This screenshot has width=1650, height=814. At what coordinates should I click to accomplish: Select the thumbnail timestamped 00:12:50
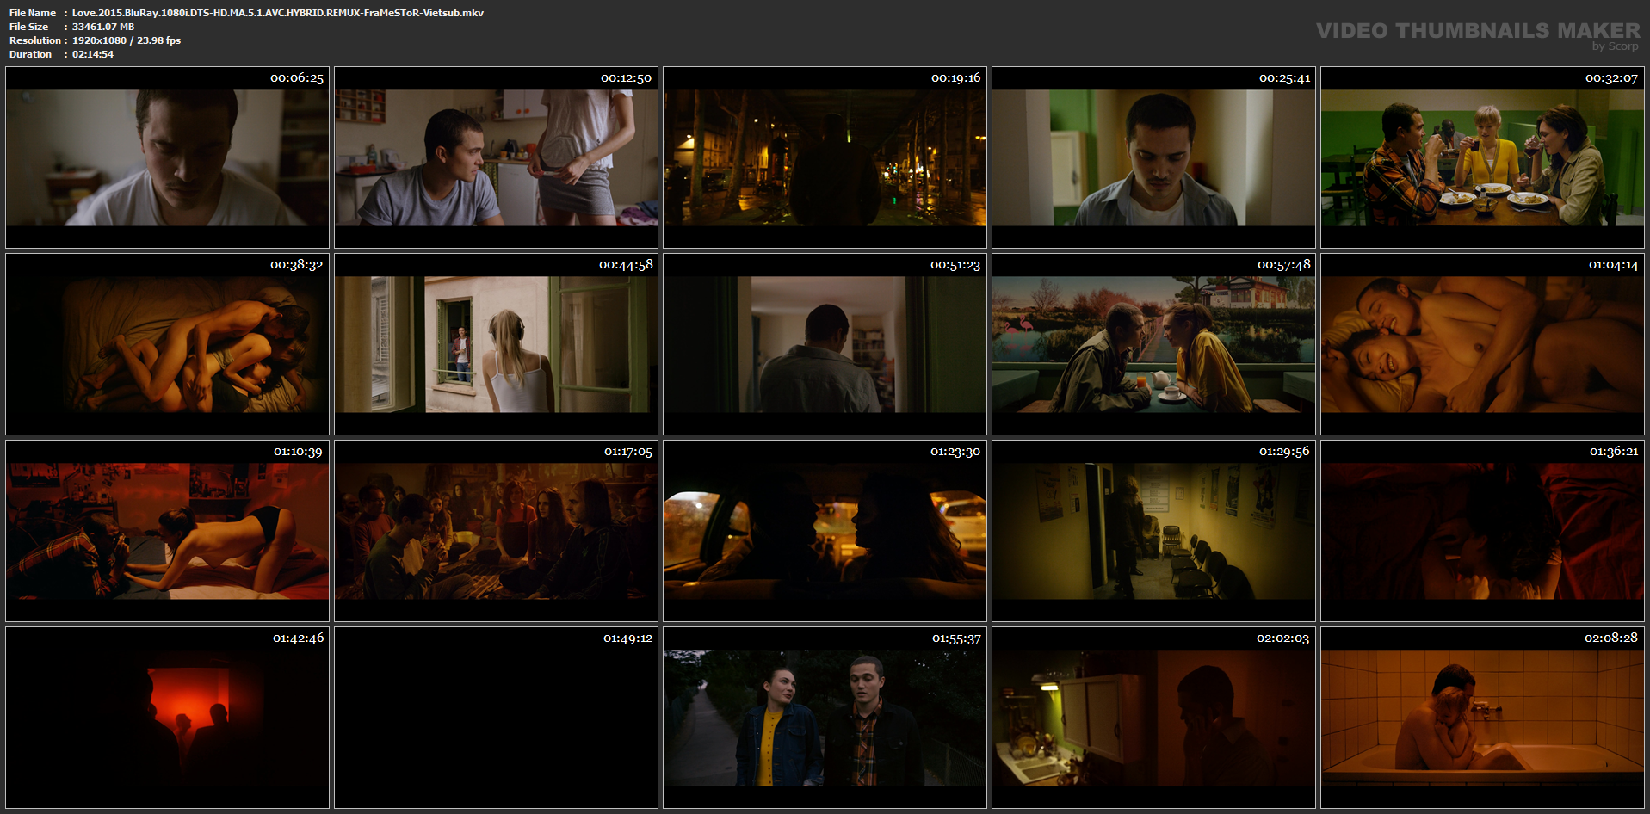(496, 157)
